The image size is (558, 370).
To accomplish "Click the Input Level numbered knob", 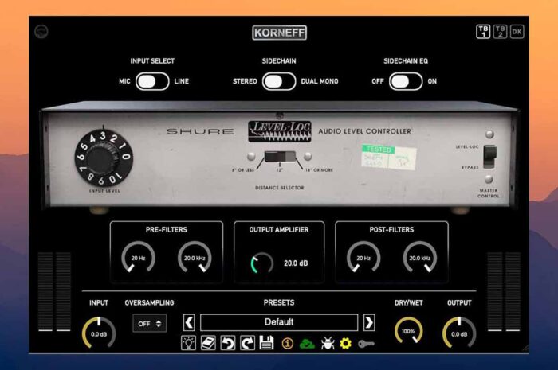I will pos(104,158).
